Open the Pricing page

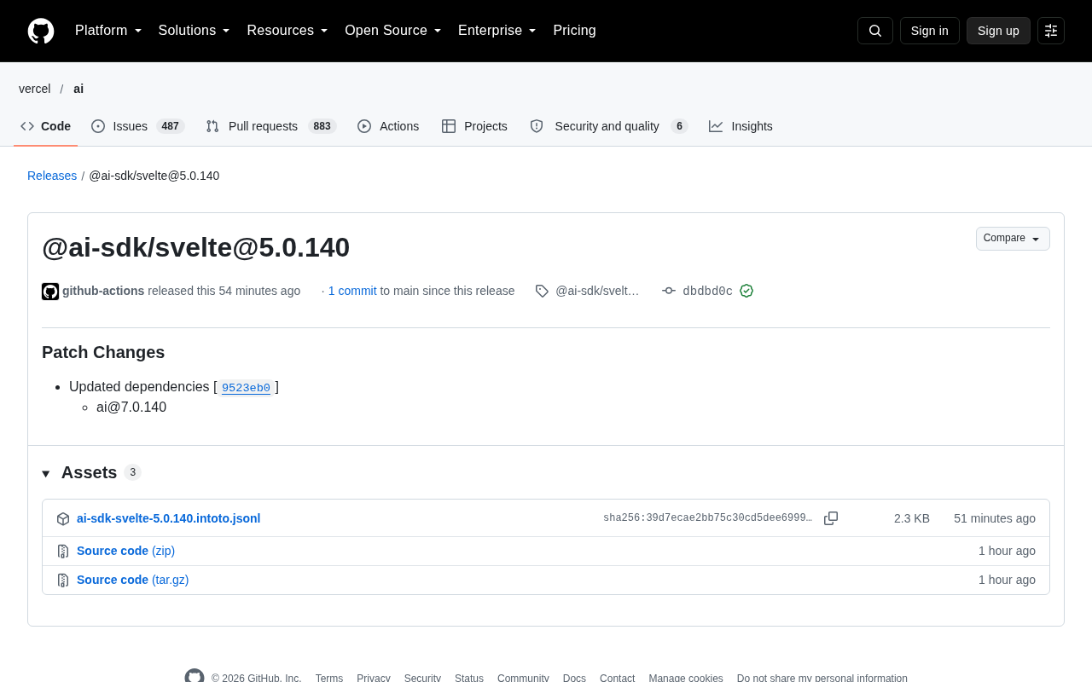(x=574, y=31)
